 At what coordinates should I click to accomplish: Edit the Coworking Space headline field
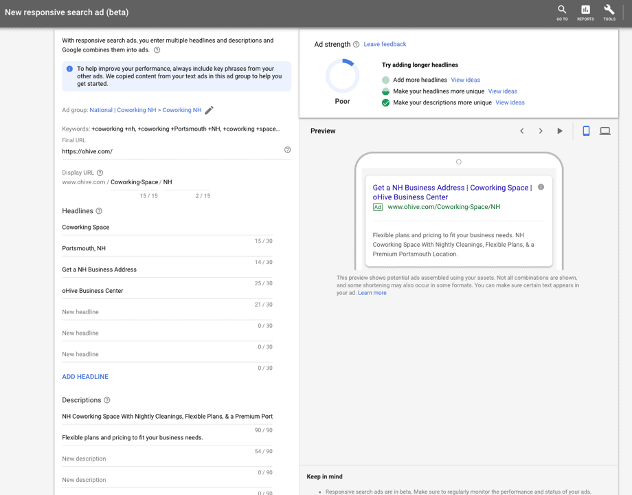click(x=167, y=228)
